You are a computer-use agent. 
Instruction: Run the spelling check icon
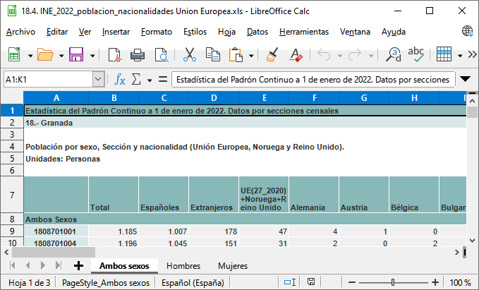pyautogui.click(x=416, y=55)
